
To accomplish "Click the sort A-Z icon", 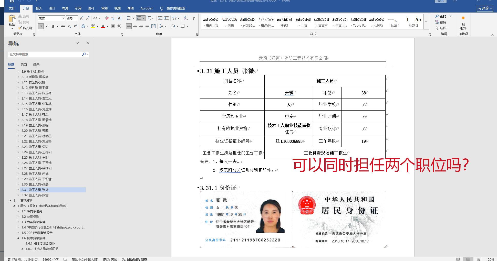I will click(x=186, y=18).
